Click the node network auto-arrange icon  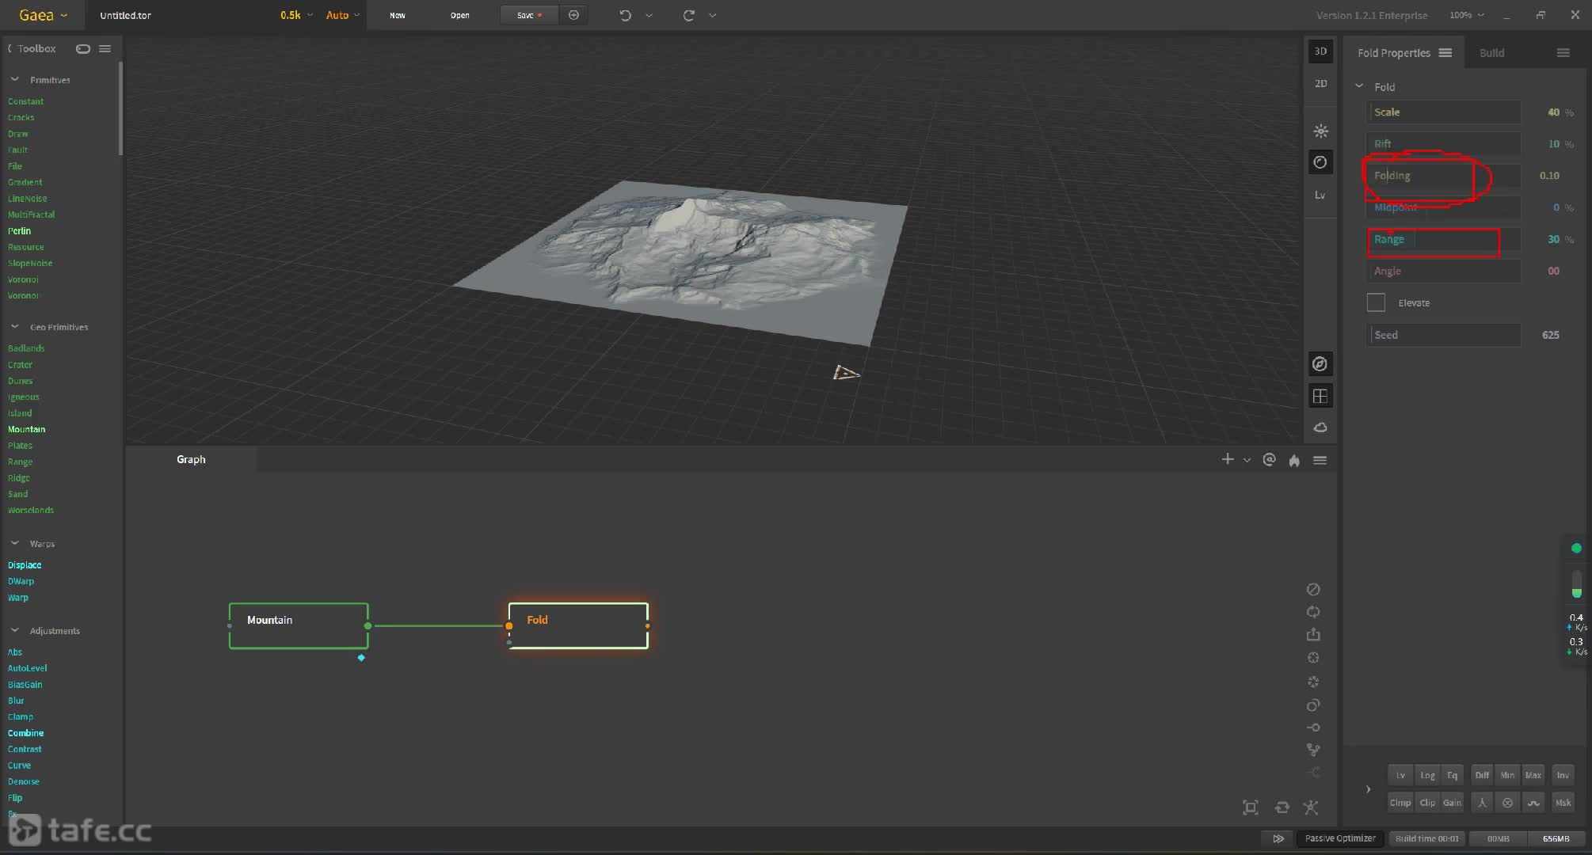(1311, 807)
